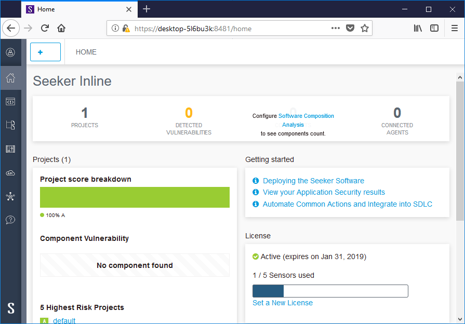Open the page actions three-dot menu
Image resolution: width=465 pixels, height=324 pixels.
336,28
